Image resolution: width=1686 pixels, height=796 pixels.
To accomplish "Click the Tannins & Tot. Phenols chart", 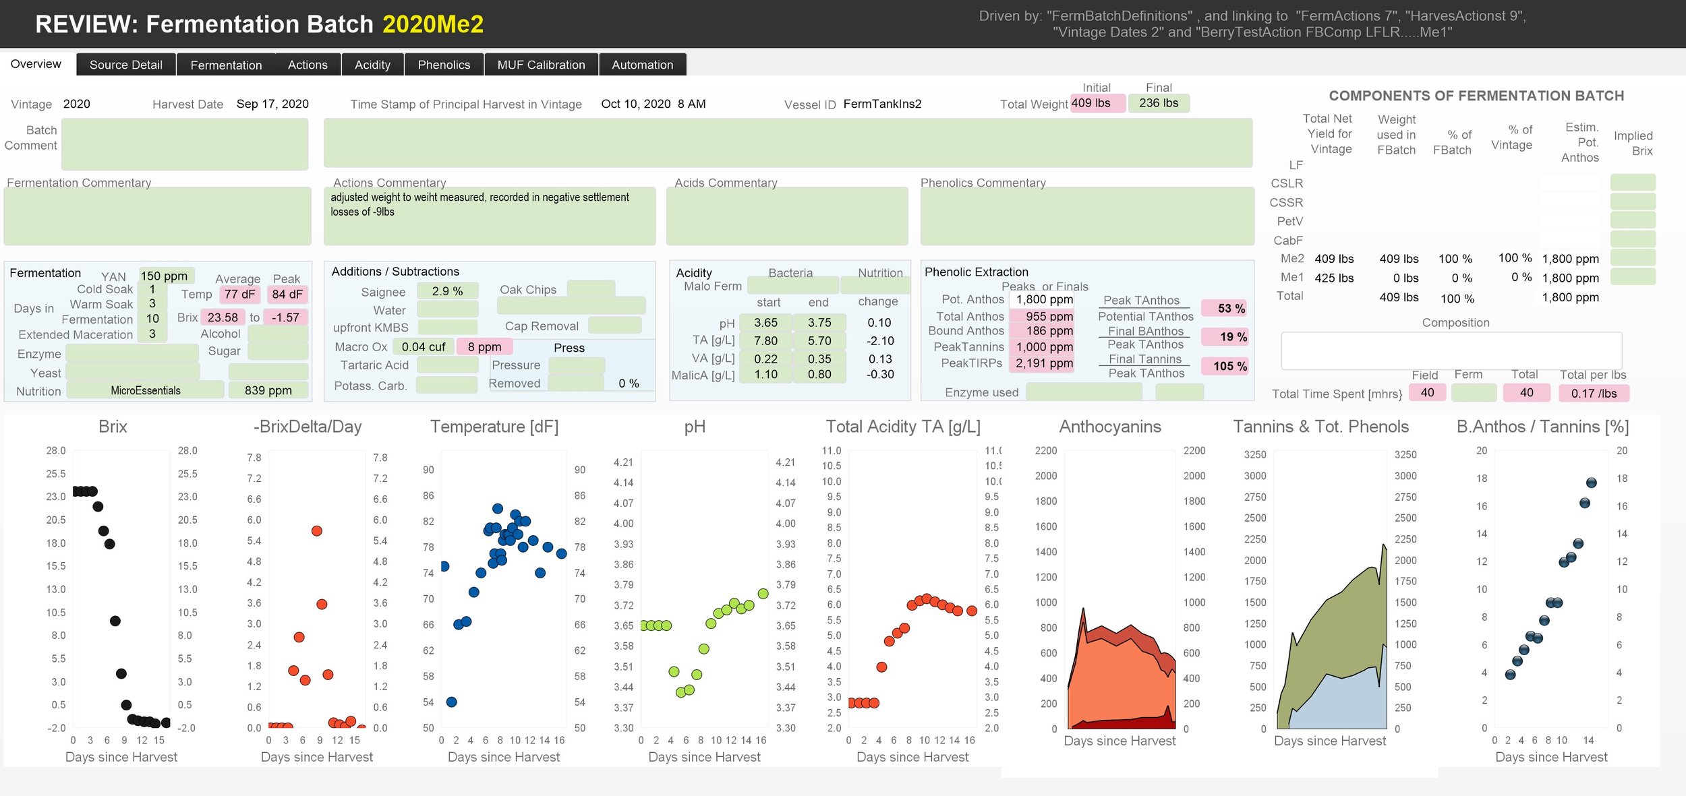I will tap(1331, 591).
